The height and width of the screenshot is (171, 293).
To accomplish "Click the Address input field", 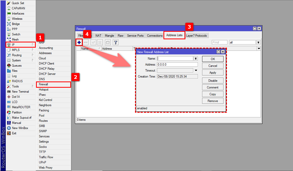I will [177, 65].
